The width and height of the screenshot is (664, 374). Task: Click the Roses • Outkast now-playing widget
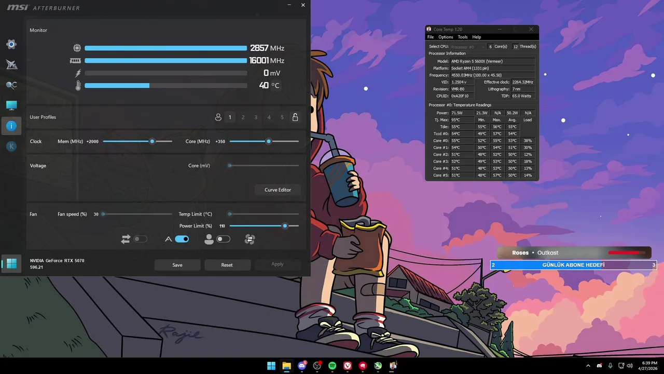[x=574, y=252]
